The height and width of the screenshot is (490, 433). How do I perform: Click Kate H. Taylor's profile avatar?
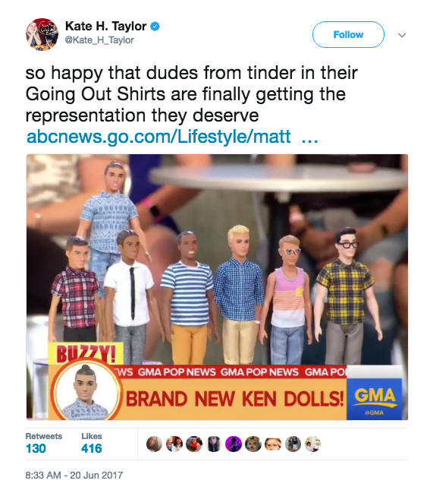point(42,34)
